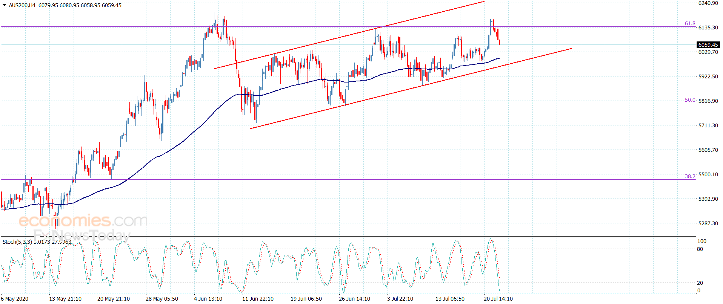Click the 6240.90 price axis label
723x304 pixels.
pyautogui.click(x=708, y=3)
